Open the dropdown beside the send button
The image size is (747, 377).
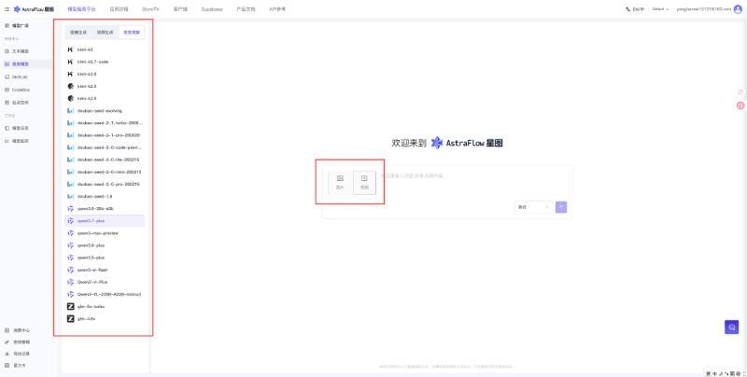[x=533, y=207]
